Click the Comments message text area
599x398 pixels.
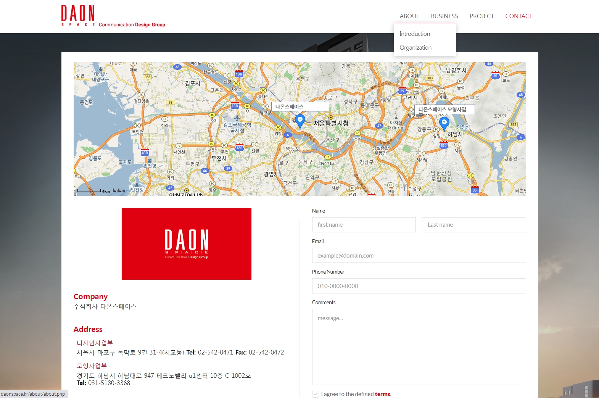pyautogui.click(x=419, y=346)
